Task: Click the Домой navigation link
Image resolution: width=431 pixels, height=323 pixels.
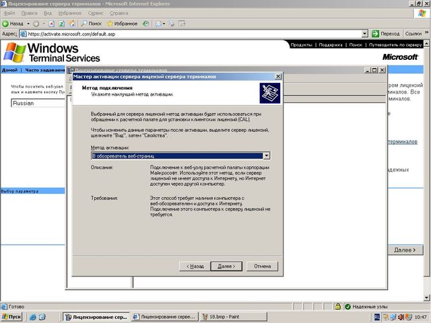Action: (9, 70)
